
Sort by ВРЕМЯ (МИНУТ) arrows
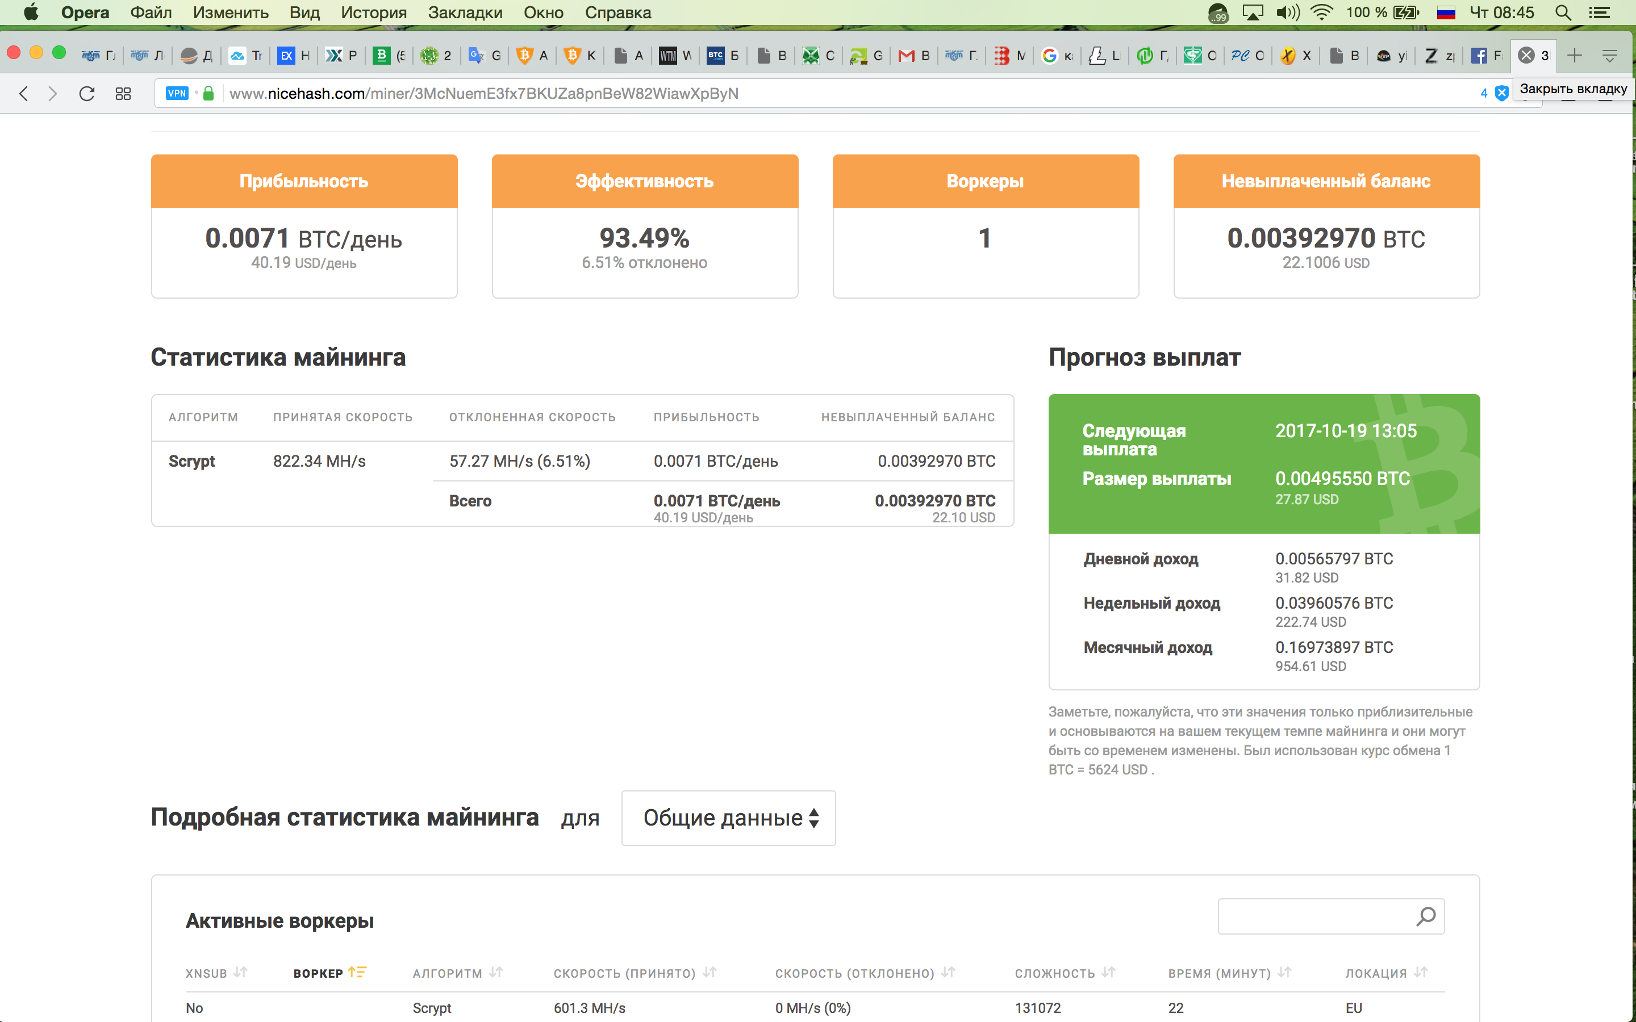click(1284, 972)
